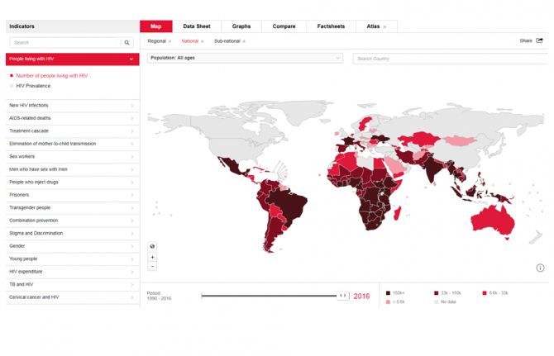This screenshot has height=356, width=554.
Task: Switch to the Data Sheet tab
Action: tap(196, 26)
